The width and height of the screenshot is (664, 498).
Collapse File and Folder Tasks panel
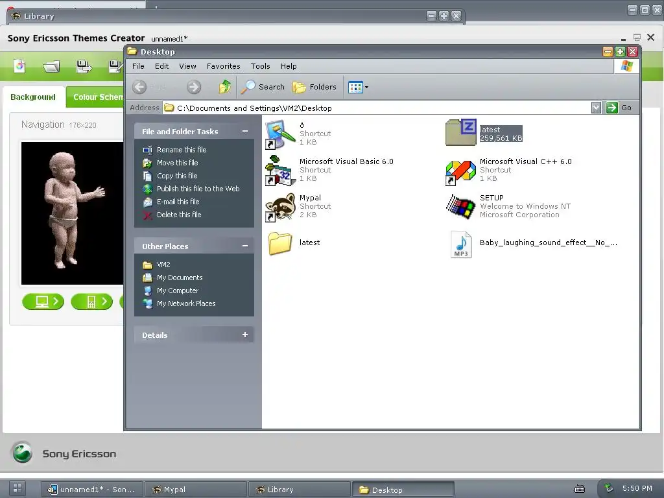click(244, 131)
